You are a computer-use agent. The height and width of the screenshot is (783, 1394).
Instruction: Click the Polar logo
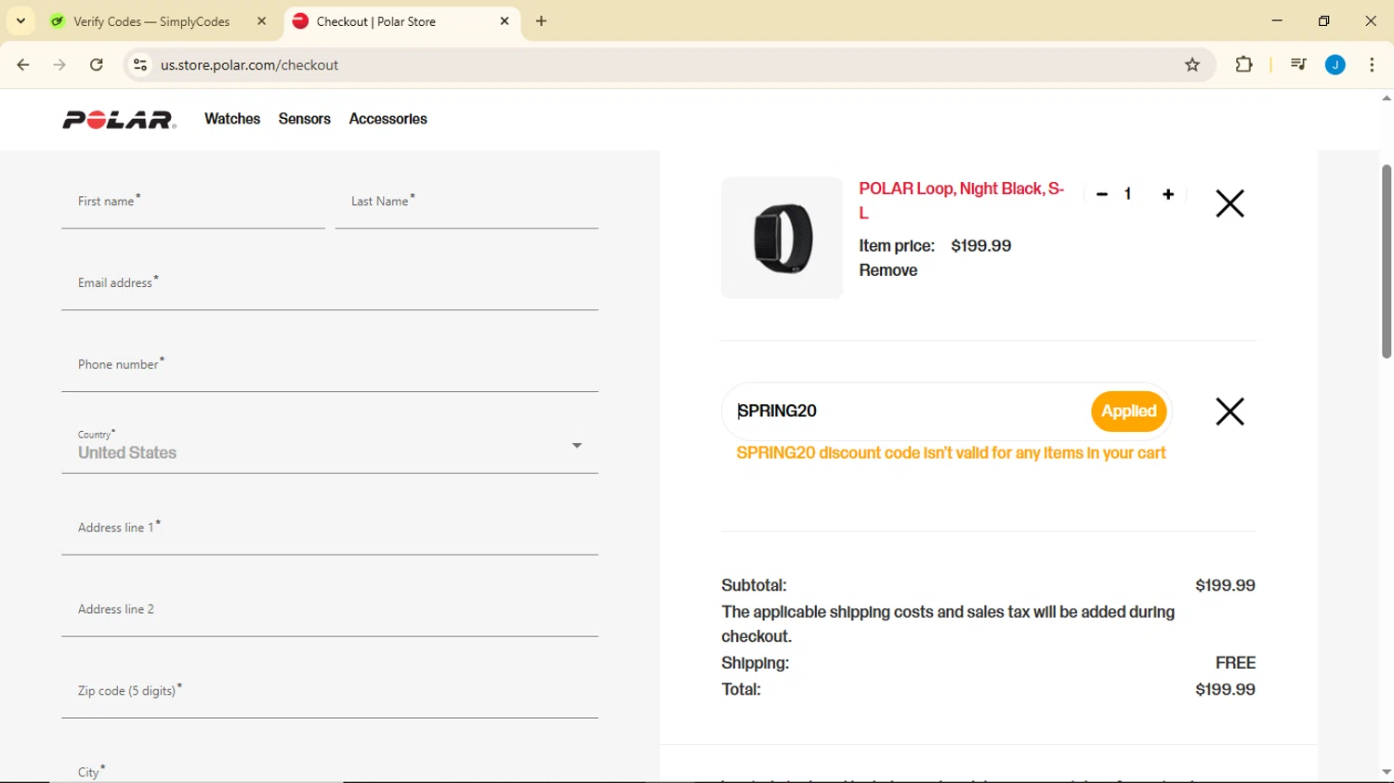(119, 120)
